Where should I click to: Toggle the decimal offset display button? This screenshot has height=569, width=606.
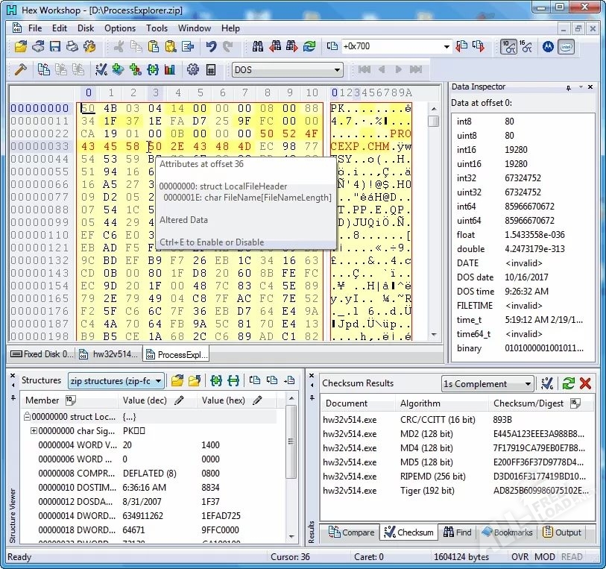509,47
